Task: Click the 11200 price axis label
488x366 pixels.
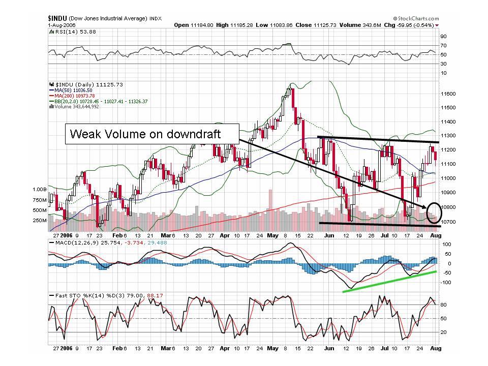Action: click(448, 150)
